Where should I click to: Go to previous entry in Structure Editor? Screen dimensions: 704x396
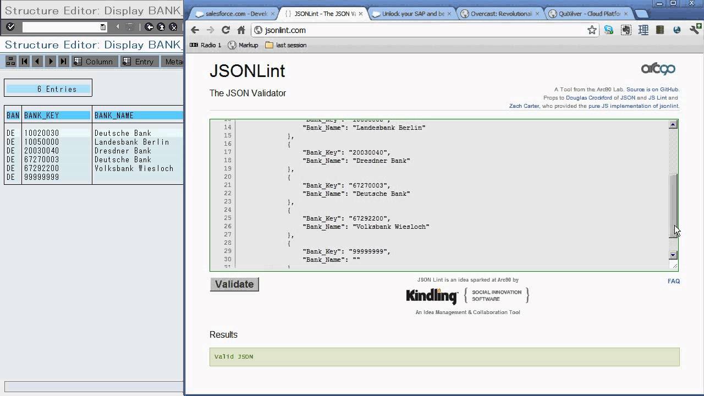(x=37, y=62)
